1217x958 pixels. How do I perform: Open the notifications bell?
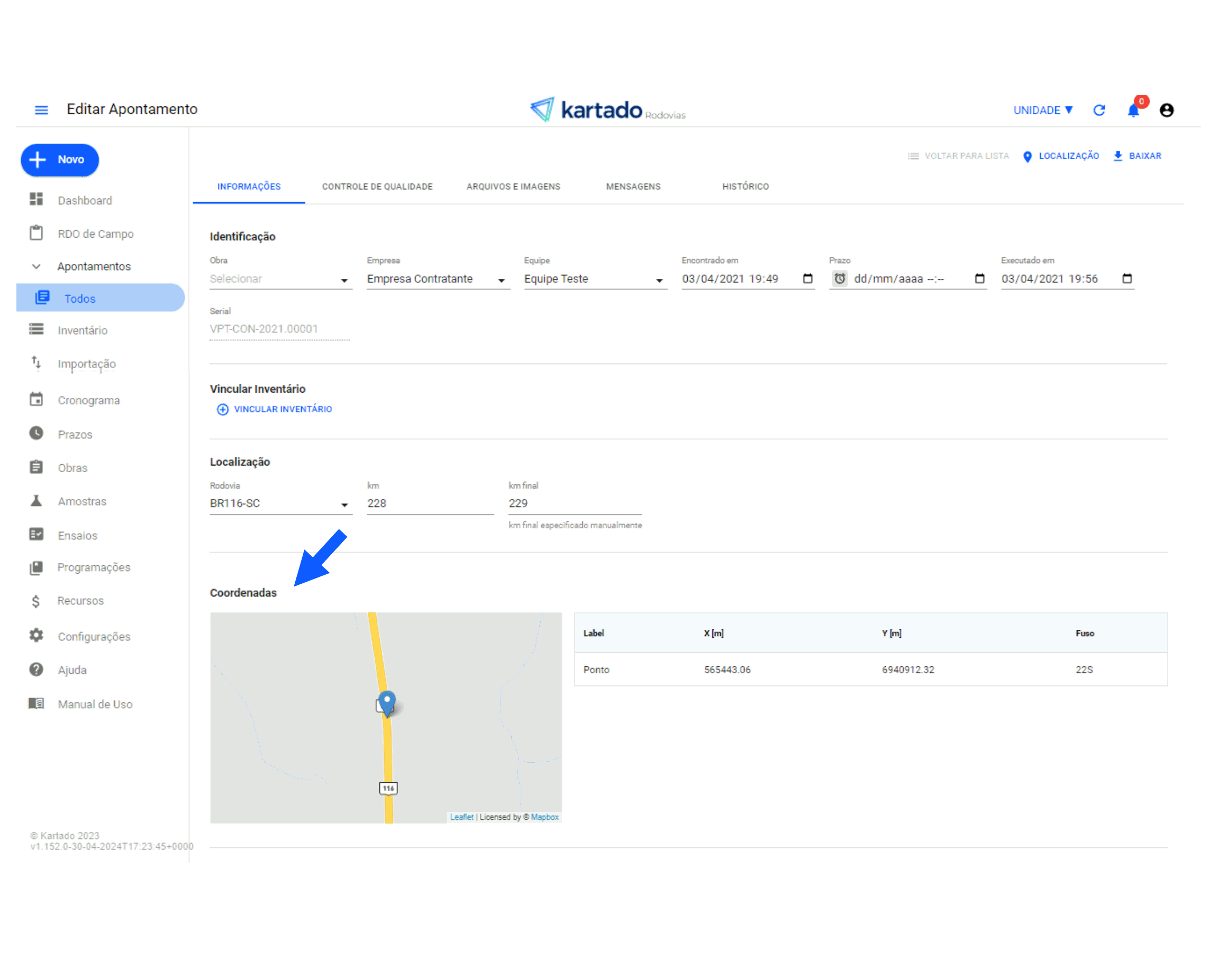point(1133,111)
